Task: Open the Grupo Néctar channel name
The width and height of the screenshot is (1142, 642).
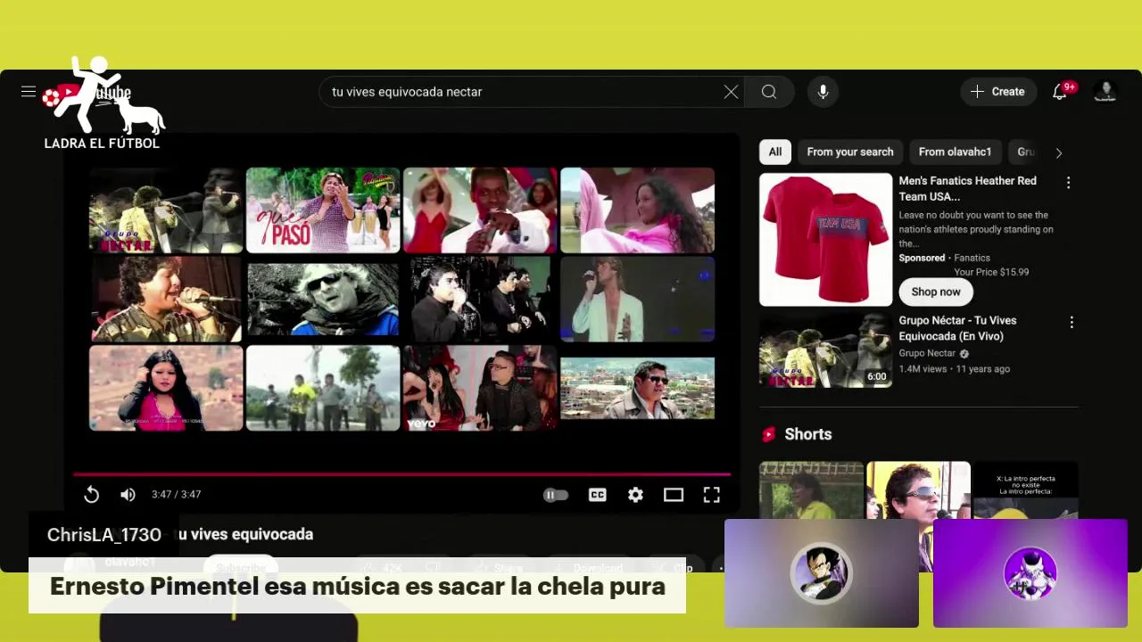Action: coord(927,353)
